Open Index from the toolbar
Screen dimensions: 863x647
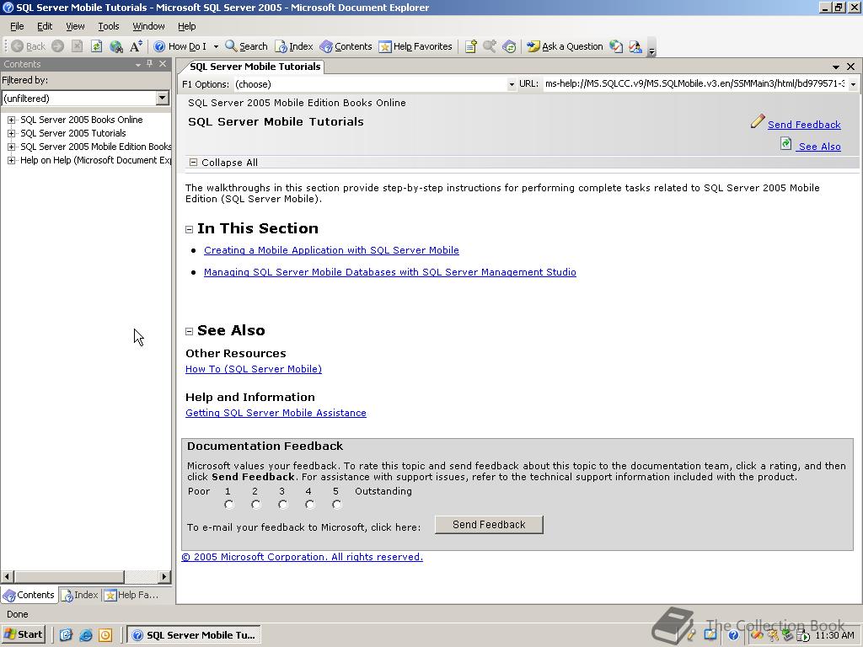pos(294,47)
